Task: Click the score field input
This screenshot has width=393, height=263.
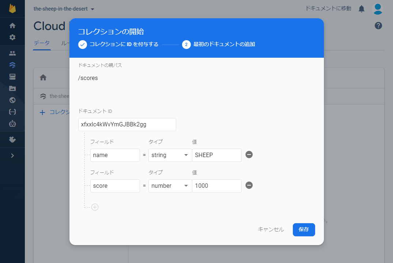Action: tap(115, 186)
